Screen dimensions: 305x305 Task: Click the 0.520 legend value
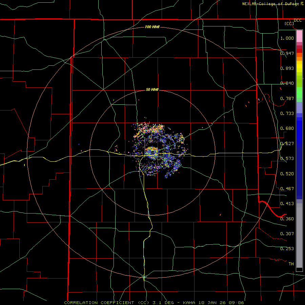click(287, 174)
